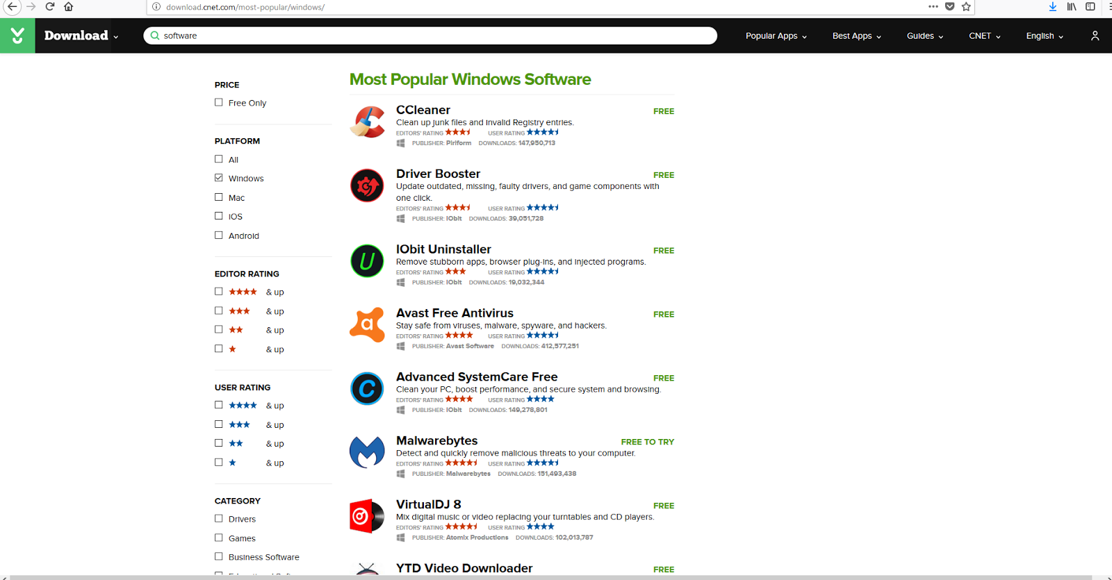Open the Malwarebytes title link
Viewport: 1112px width, 580px height.
436,440
